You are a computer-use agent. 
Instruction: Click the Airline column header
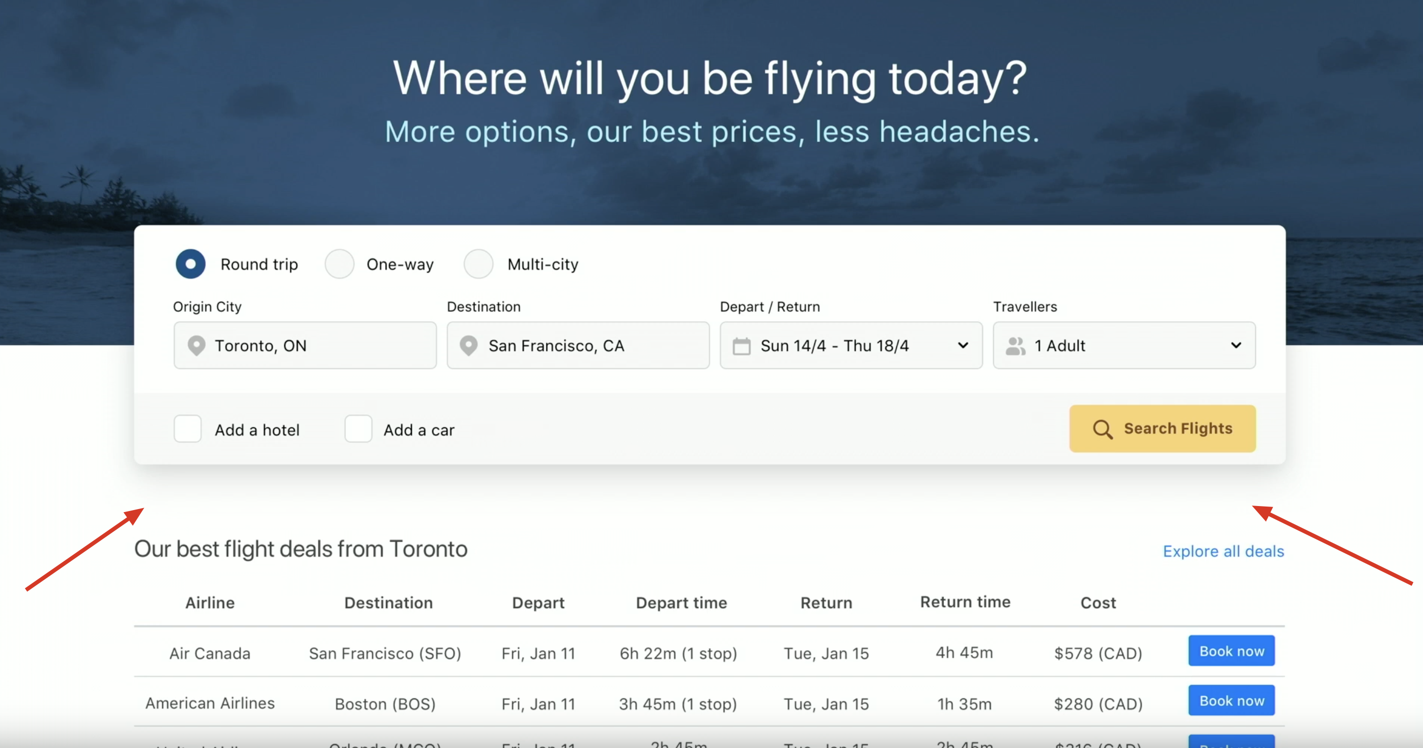210,603
